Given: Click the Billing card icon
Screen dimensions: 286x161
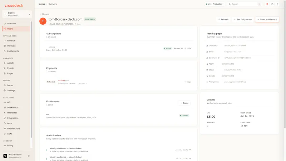Looking at the screenshot, I should click(5, 146).
